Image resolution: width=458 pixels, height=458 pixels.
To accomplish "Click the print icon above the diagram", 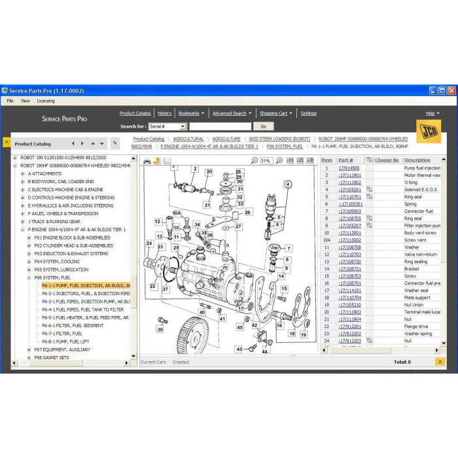I will pos(147,161).
